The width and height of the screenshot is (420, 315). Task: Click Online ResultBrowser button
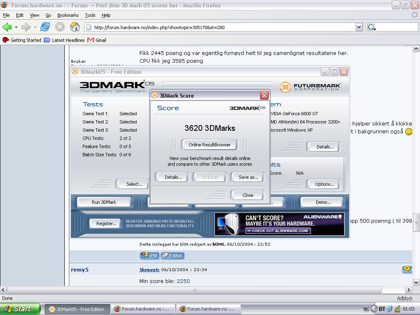point(210,145)
